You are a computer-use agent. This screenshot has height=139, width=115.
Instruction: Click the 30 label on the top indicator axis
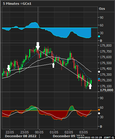tap(101, 33)
